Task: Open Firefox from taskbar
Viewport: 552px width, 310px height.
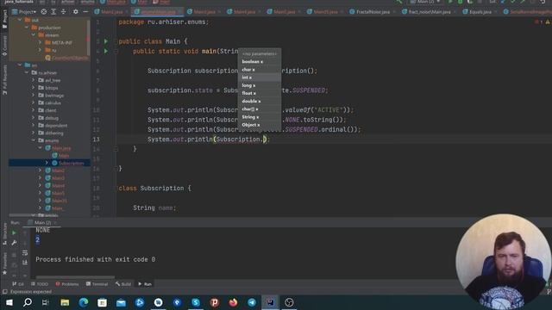Action: 233,302
